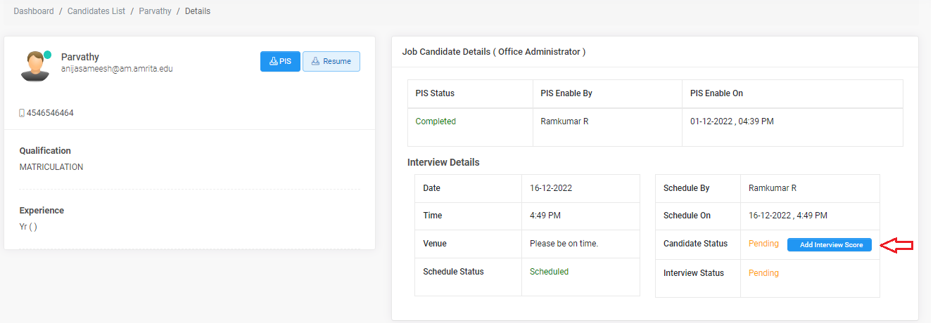Click the Job Candidate Details panel heading

coord(493,52)
